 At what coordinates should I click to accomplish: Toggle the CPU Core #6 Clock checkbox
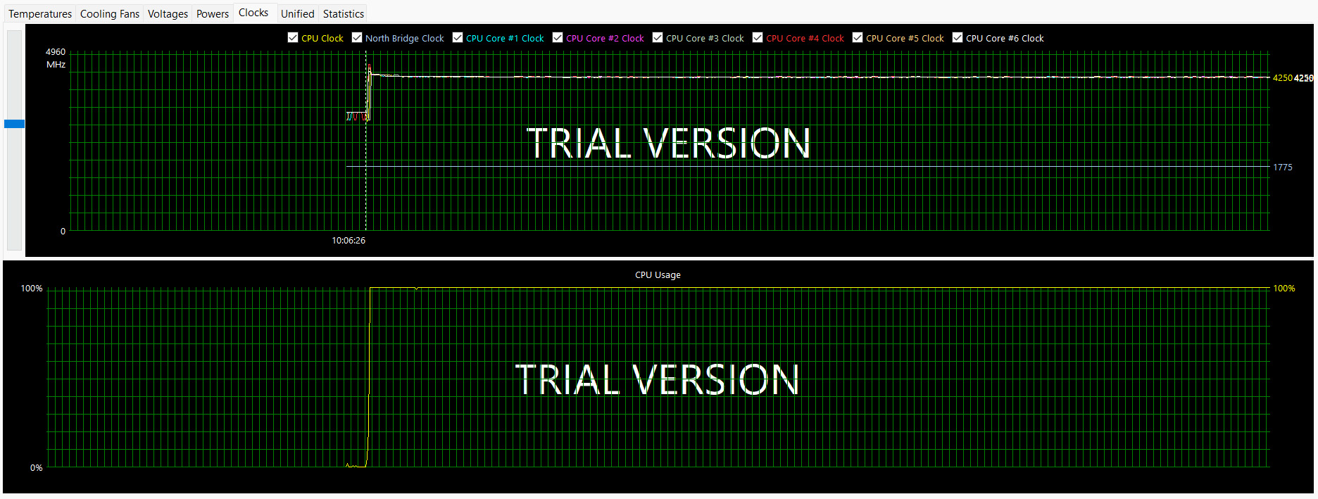(x=958, y=37)
